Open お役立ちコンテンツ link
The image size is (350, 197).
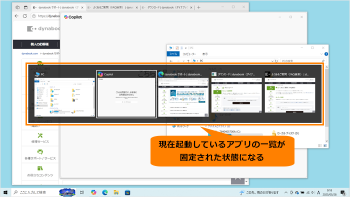point(40,175)
